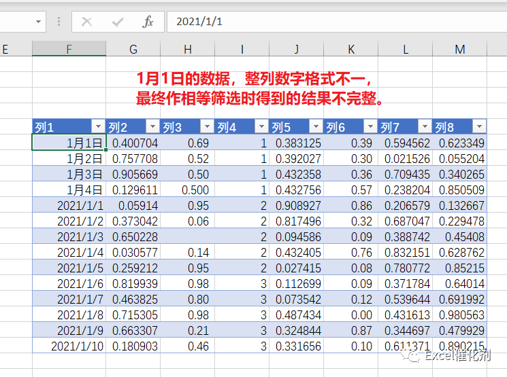Open filter dropdown for 列8
Viewport: 507px width, 377px height.
pyautogui.click(x=479, y=126)
